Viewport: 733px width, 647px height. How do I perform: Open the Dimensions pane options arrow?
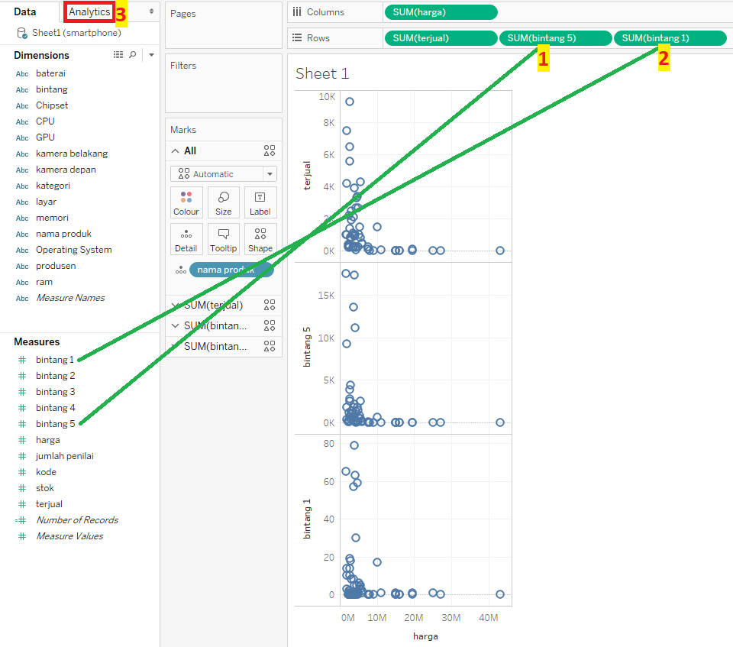coord(150,54)
